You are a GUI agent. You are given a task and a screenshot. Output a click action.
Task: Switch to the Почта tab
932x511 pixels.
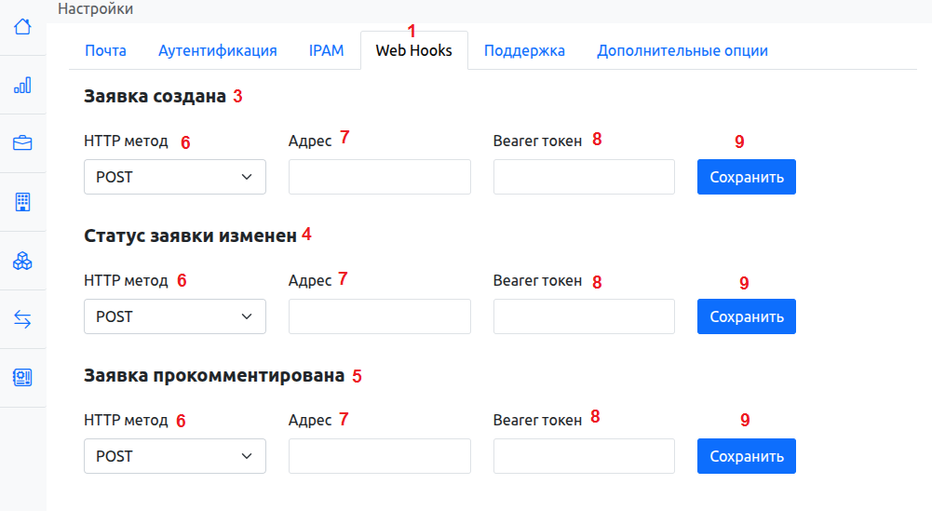pos(105,50)
